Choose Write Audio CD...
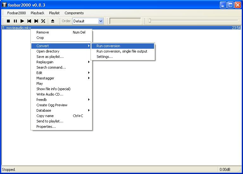The height and width of the screenshot is (174, 243). 61,94
